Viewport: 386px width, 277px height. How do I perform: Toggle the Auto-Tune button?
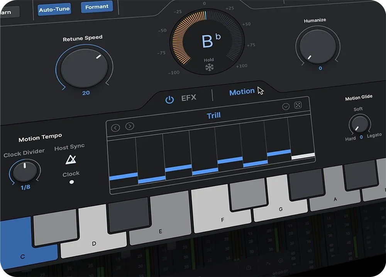pos(54,10)
